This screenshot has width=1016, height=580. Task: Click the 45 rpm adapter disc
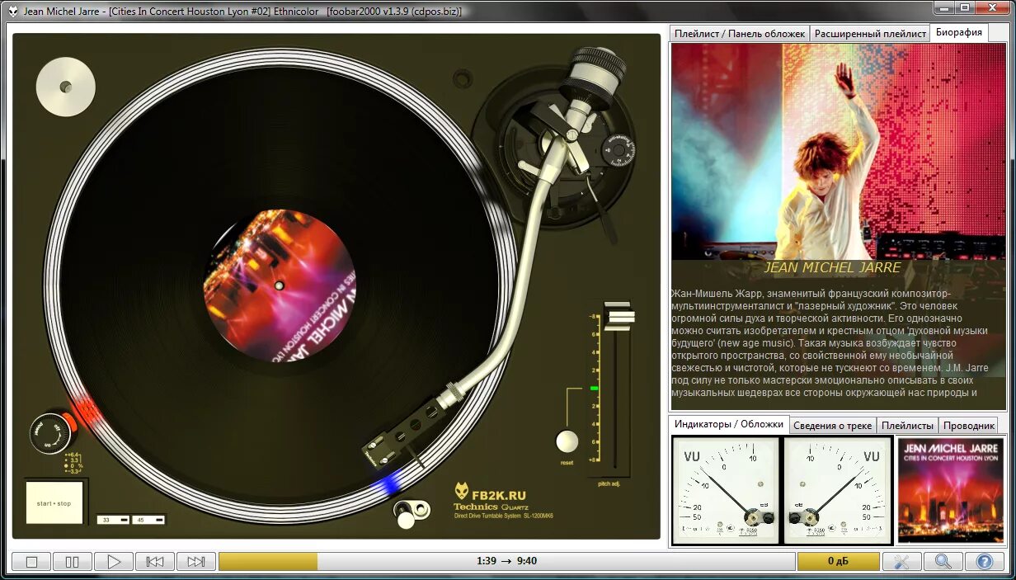click(66, 87)
